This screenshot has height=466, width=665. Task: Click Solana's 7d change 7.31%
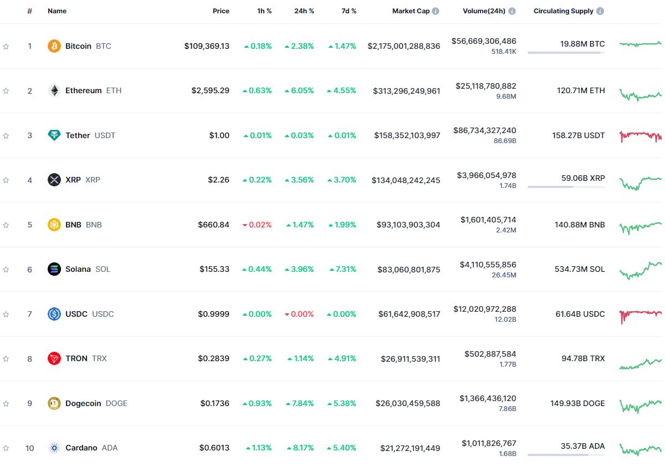(x=343, y=269)
